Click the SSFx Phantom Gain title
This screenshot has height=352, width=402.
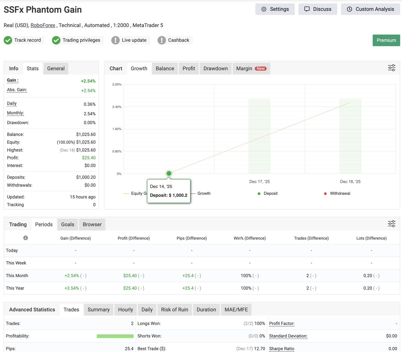pos(43,10)
